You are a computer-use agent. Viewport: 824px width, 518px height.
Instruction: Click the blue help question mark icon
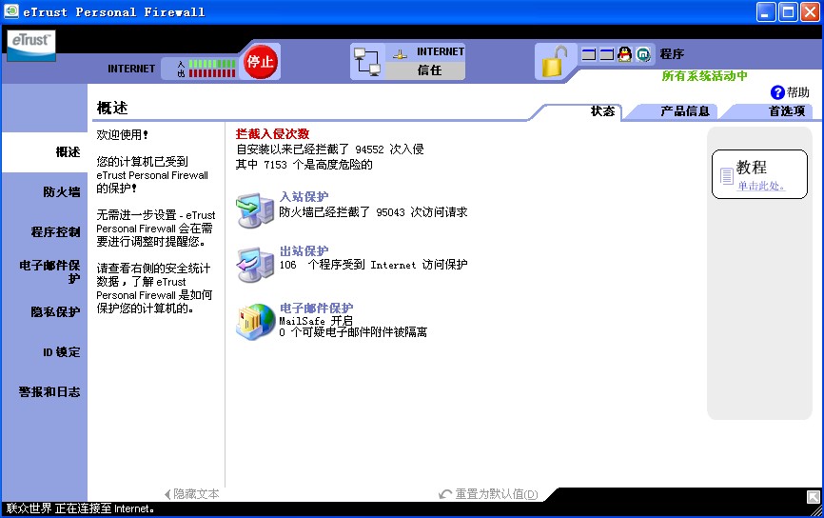tap(777, 92)
